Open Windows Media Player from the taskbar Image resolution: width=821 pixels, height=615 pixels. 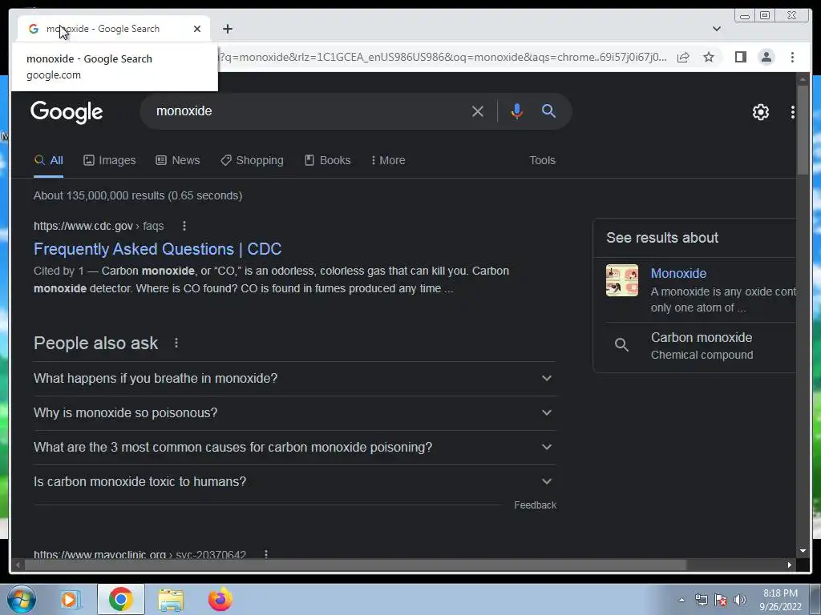(70, 599)
